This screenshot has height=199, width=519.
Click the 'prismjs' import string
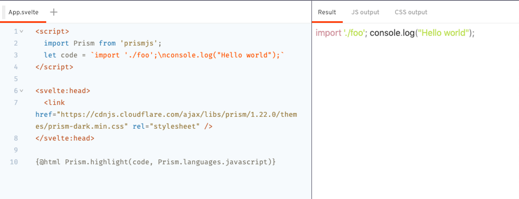(140, 43)
